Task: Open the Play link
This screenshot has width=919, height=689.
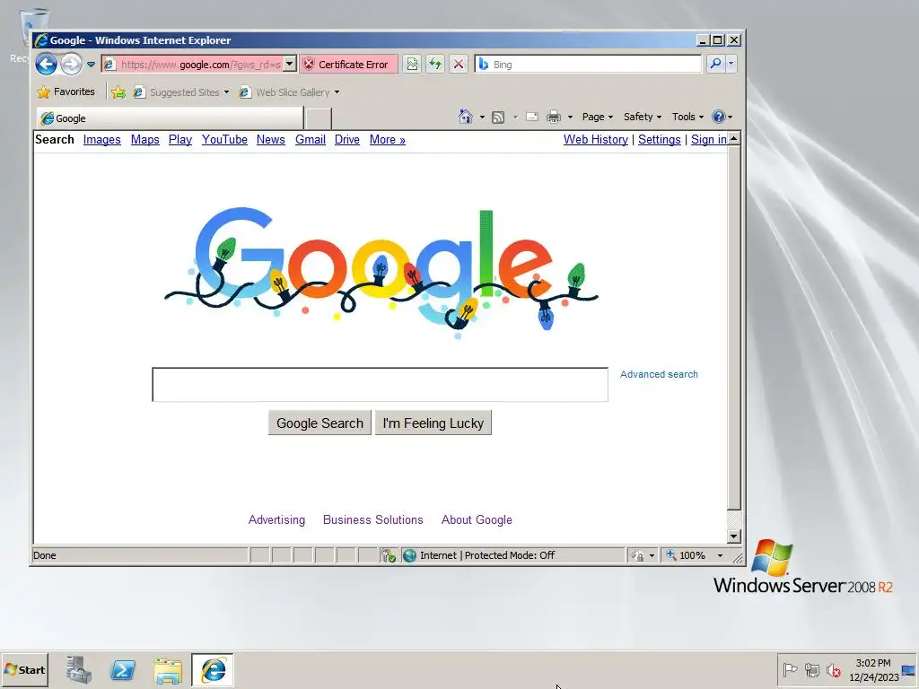Action: pos(179,139)
